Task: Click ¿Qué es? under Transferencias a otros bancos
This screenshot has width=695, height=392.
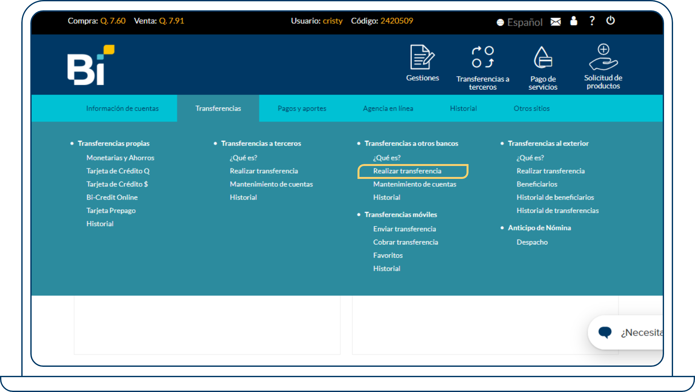Action: pyautogui.click(x=387, y=158)
